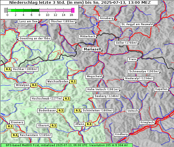Viewport: 174px width, 147px height.
Task: Click the Mariazell location marker circle
Action: [102, 51]
